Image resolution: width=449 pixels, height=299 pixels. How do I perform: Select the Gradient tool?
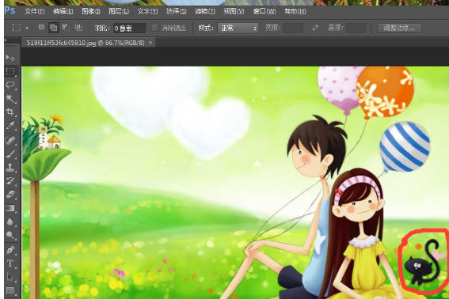tap(10, 208)
